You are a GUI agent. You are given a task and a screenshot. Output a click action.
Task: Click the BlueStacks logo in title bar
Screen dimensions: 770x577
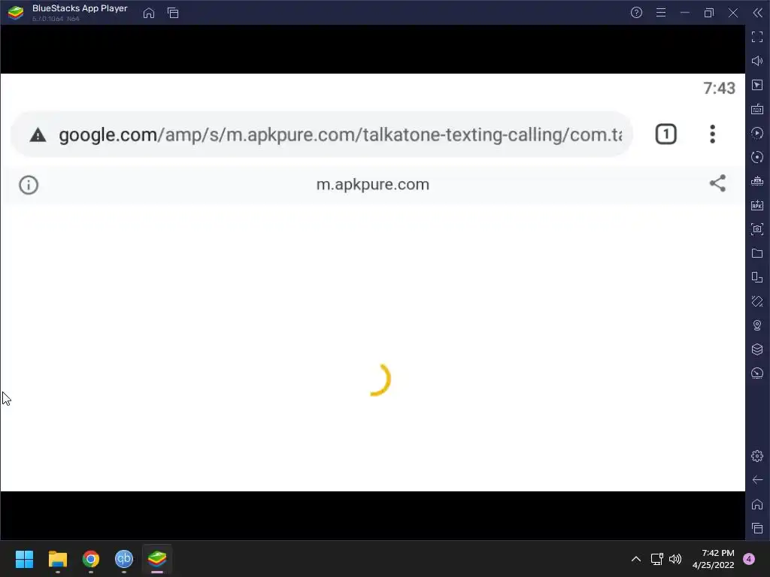16,13
